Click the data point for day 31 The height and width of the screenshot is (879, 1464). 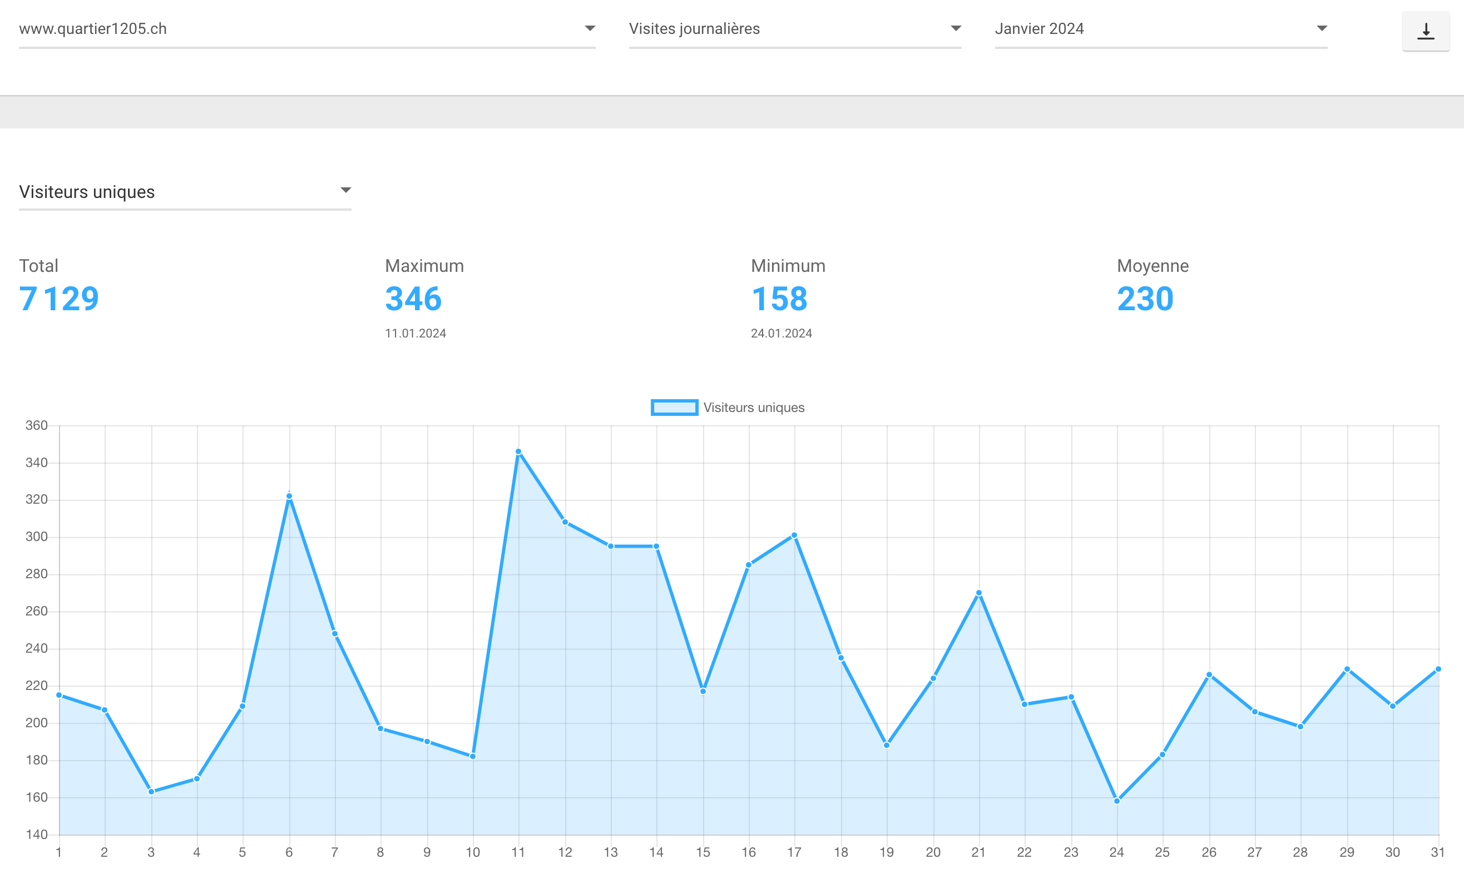pyautogui.click(x=1438, y=669)
